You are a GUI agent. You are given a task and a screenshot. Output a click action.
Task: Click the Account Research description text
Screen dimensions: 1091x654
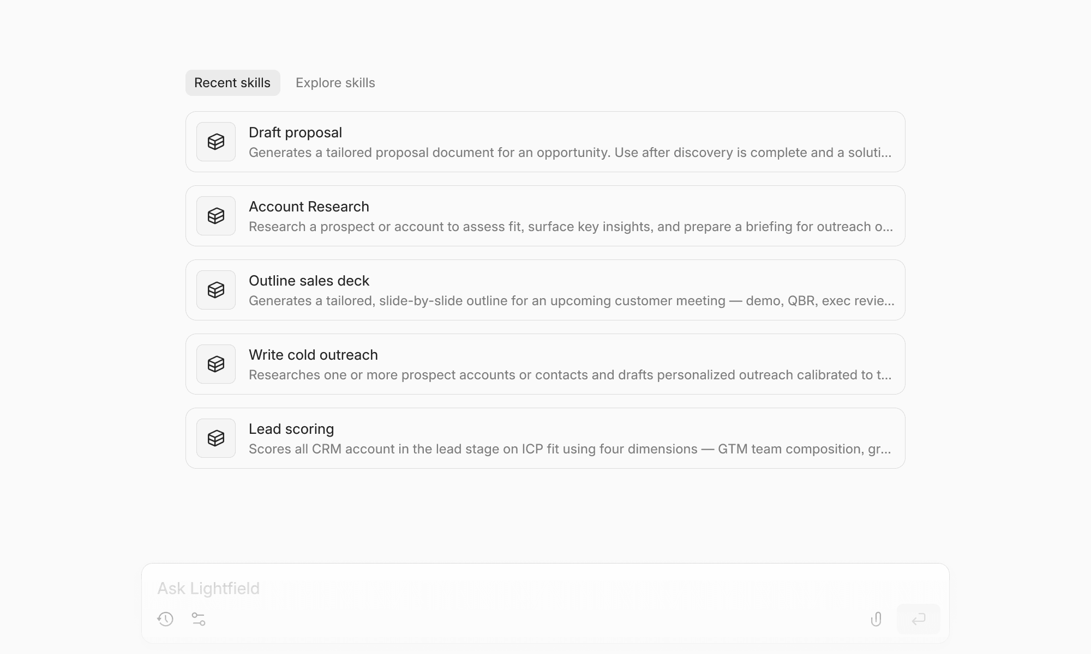570,227
